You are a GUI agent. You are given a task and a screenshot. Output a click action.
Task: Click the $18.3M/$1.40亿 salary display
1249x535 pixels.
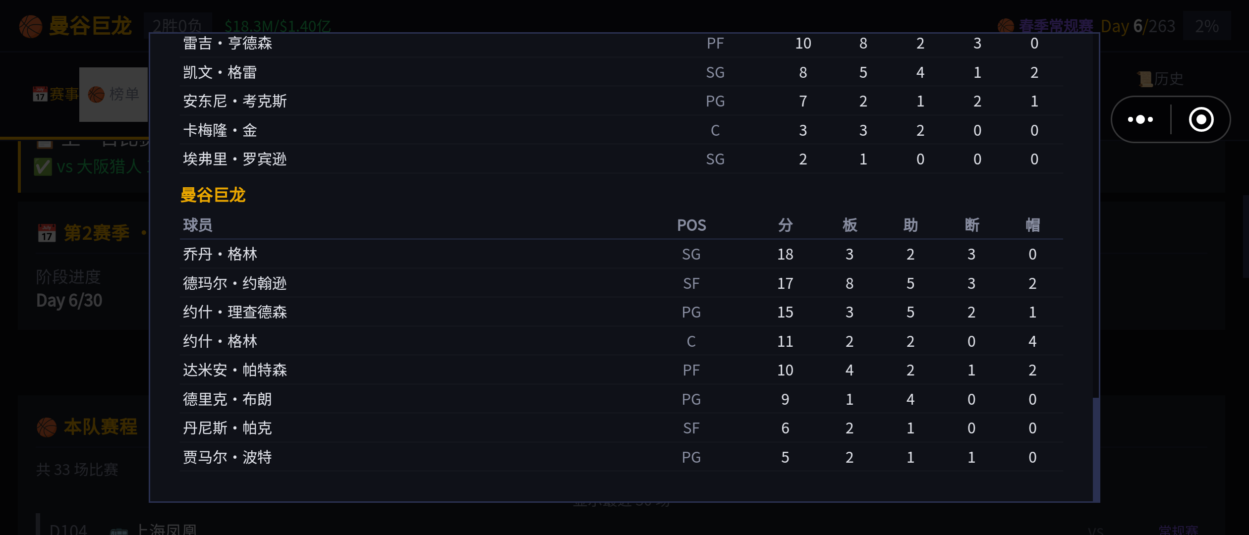point(278,26)
